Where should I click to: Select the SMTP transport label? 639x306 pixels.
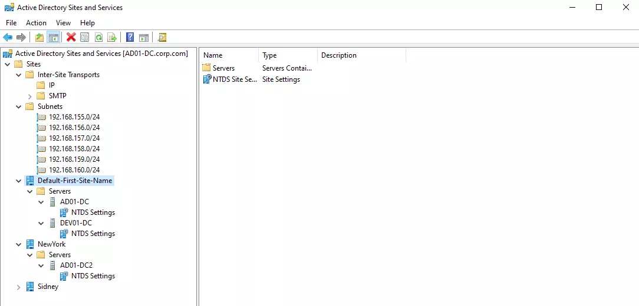[x=57, y=96]
